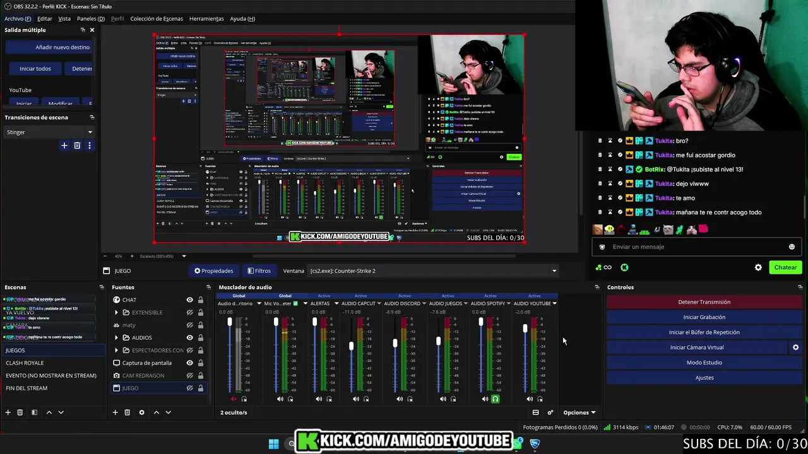Send message with Chatear button
The height and width of the screenshot is (454, 808).
(x=785, y=267)
